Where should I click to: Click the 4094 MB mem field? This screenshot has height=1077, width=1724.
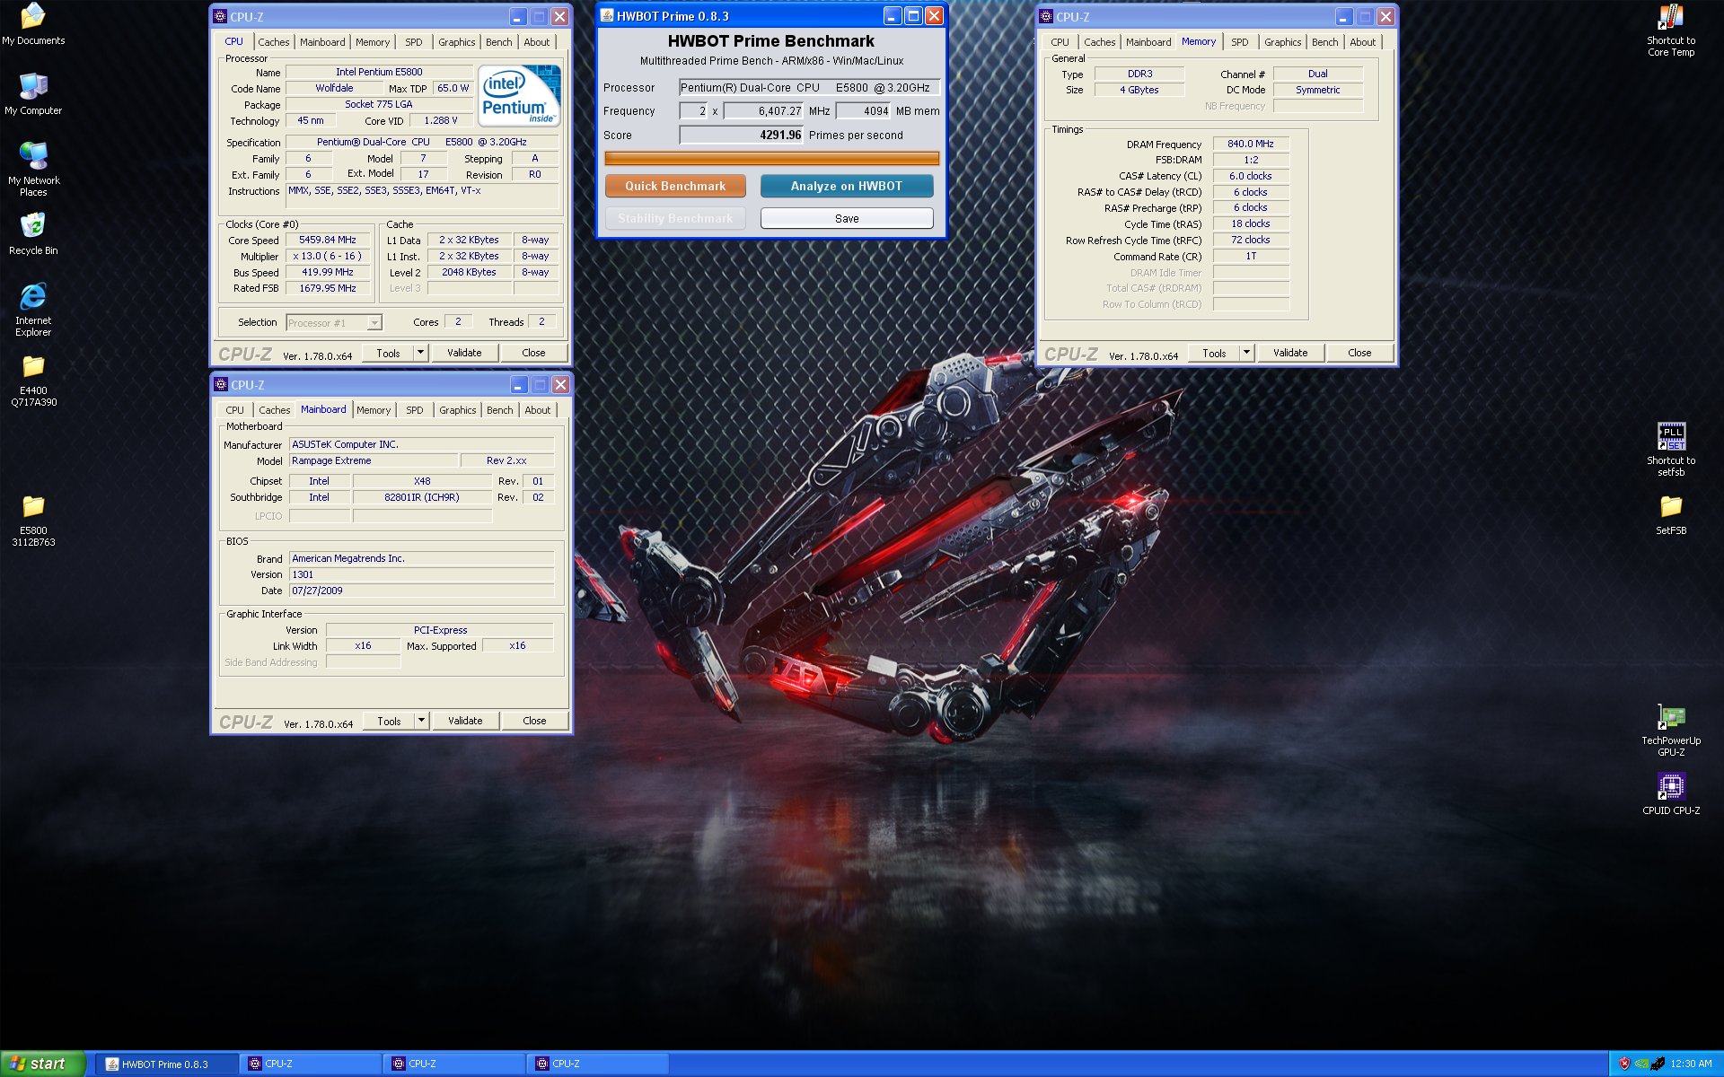[864, 110]
